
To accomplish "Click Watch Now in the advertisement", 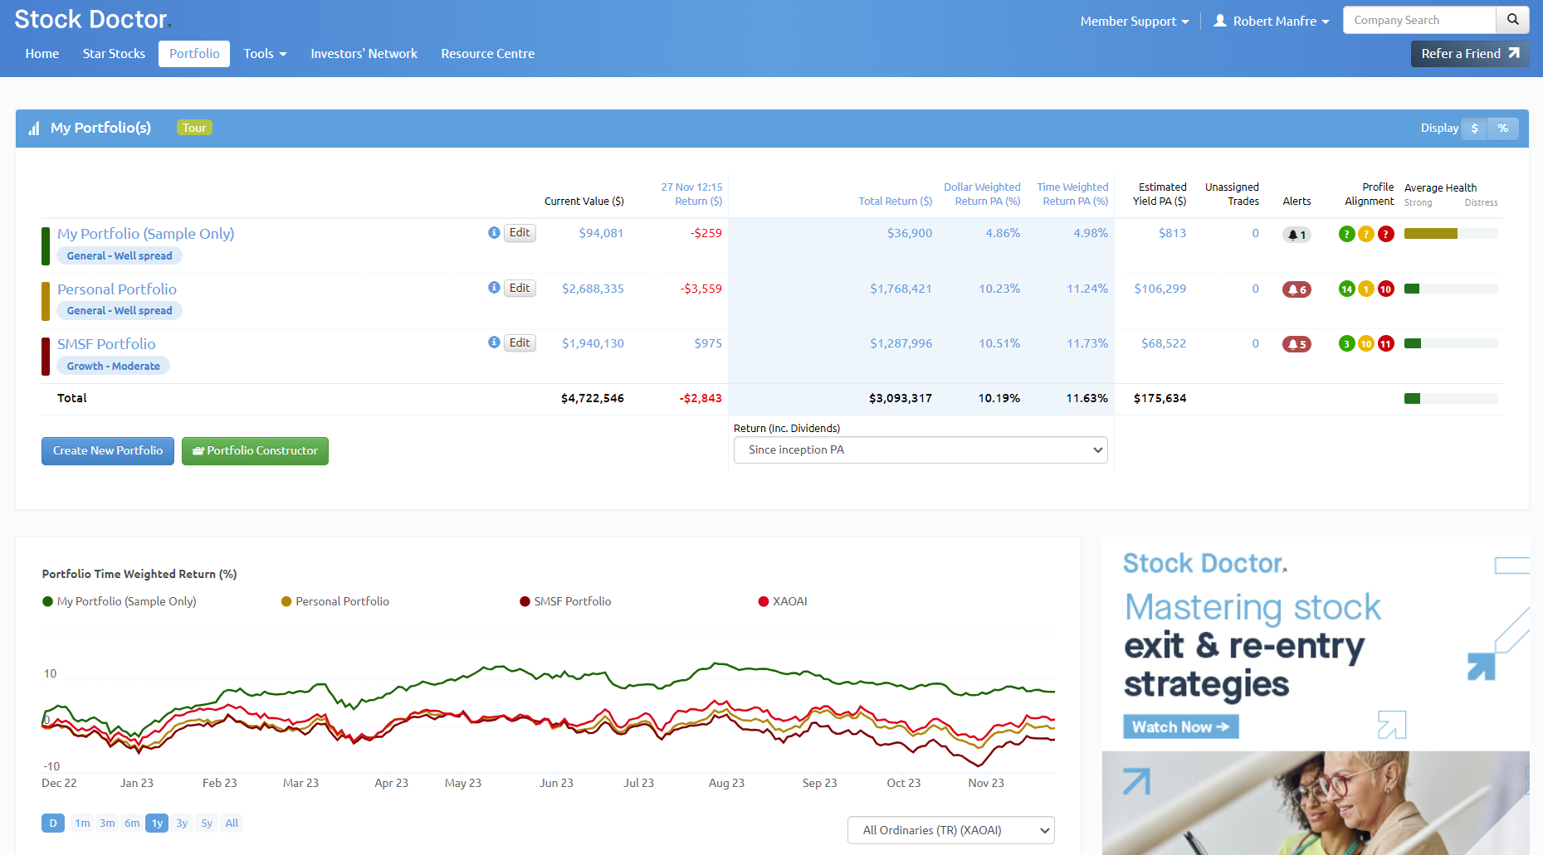I will tap(1180, 726).
